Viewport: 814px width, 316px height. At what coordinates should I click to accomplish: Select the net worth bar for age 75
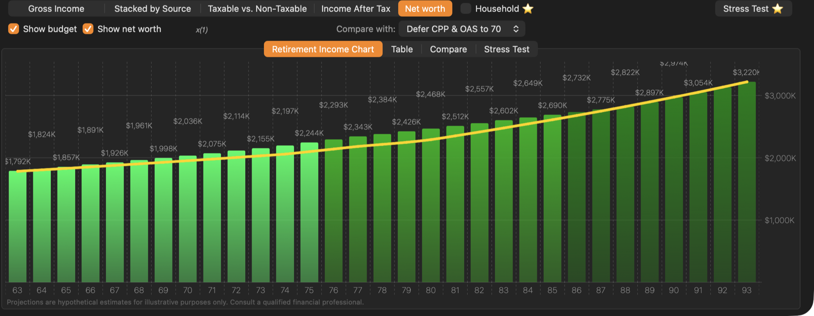[x=309, y=212]
